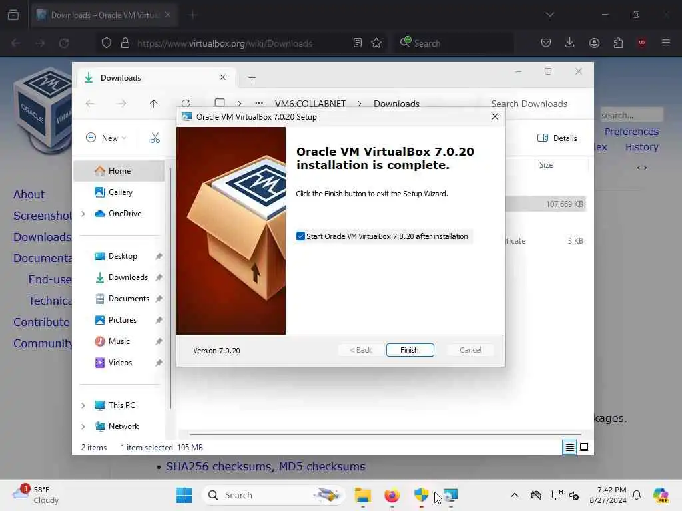
Task: Open MD5 checksums link on webpage
Action: pyautogui.click(x=322, y=466)
